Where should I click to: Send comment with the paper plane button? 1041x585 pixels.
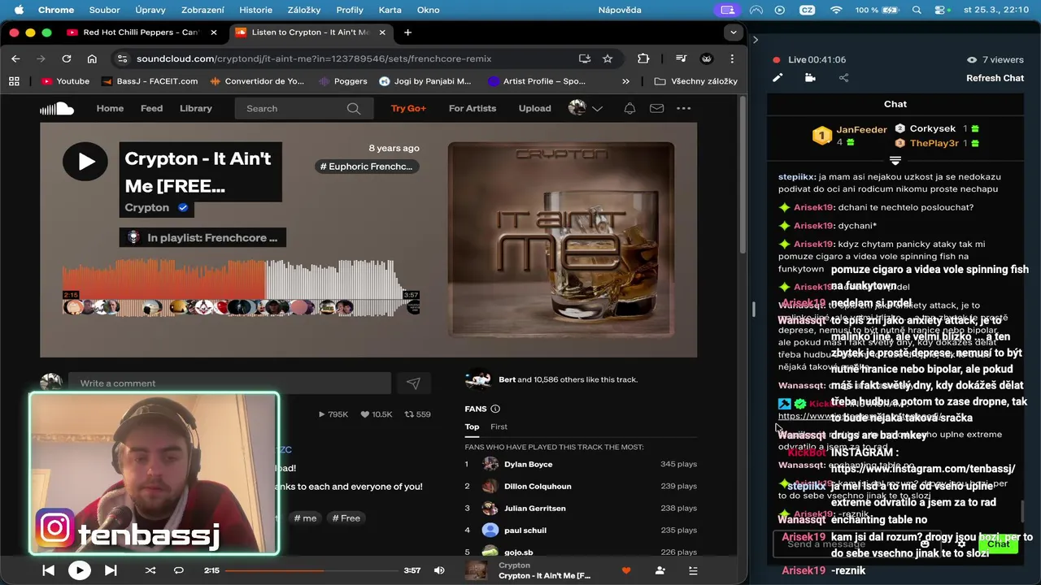pyautogui.click(x=413, y=383)
